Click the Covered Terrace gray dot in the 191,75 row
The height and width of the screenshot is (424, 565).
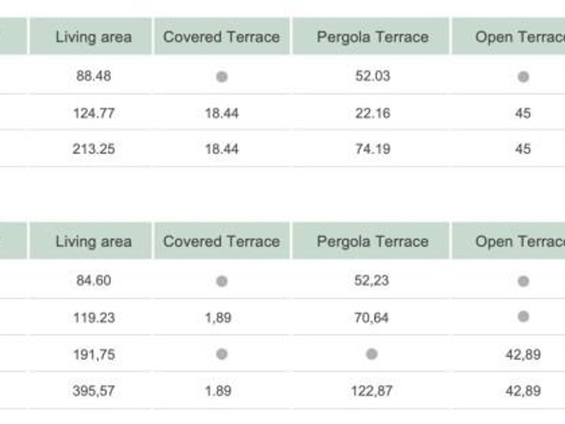[221, 354]
